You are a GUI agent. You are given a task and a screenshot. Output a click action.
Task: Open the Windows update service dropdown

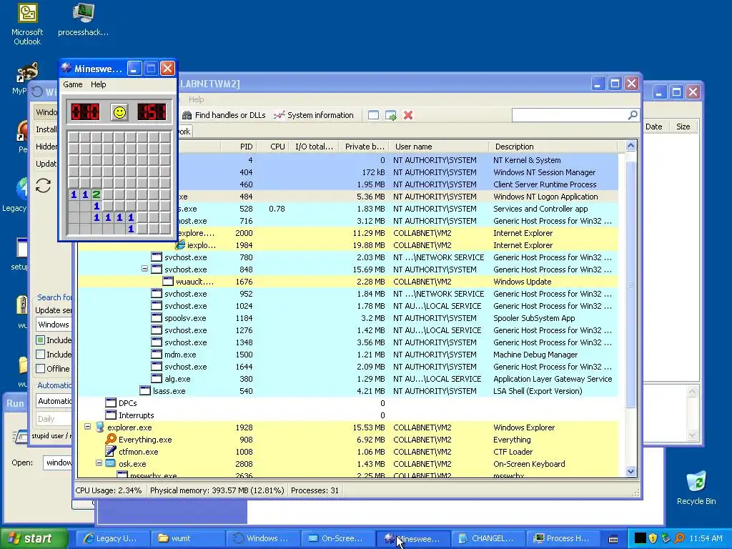point(54,325)
